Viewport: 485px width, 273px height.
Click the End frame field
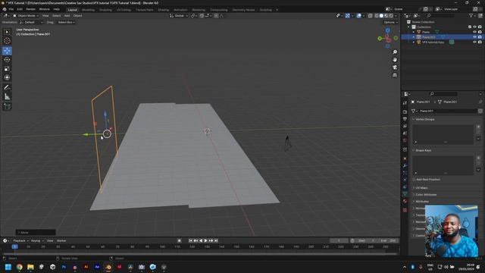point(389,241)
